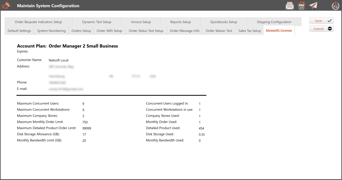
Task: Save the system configuration
Action: click(x=321, y=21)
